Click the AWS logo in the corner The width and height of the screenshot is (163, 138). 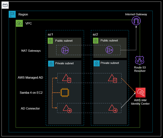point(5,5)
